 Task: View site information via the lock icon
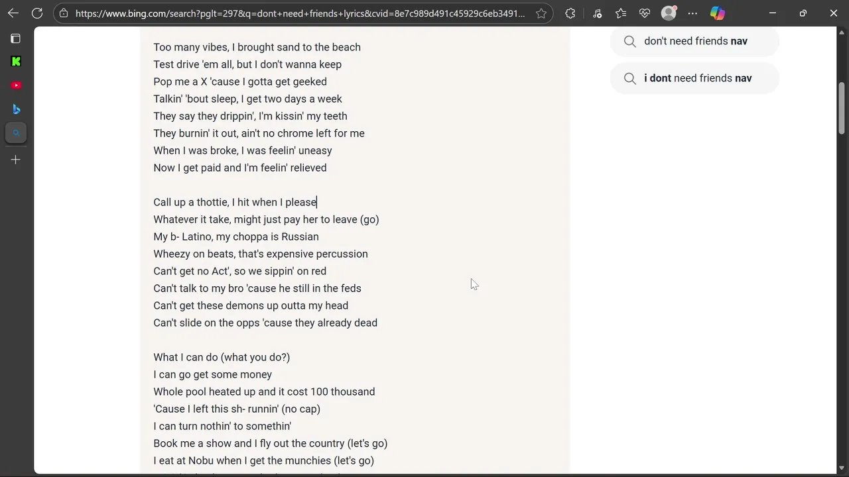[x=63, y=13]
